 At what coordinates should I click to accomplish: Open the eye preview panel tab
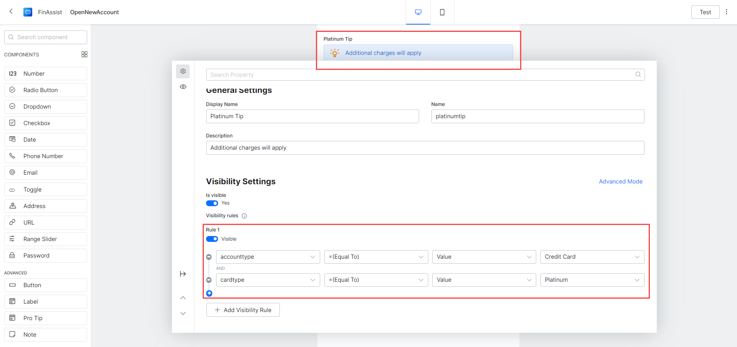coord(183,87)
